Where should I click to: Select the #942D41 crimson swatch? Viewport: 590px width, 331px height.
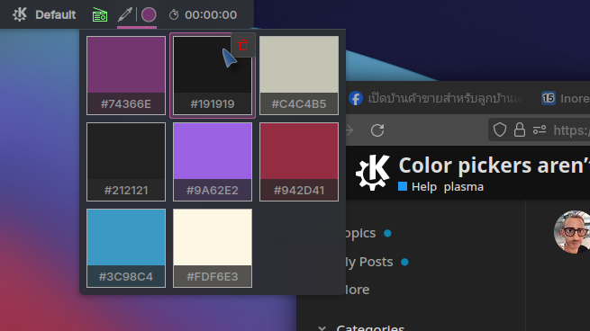tap(299, 162)
